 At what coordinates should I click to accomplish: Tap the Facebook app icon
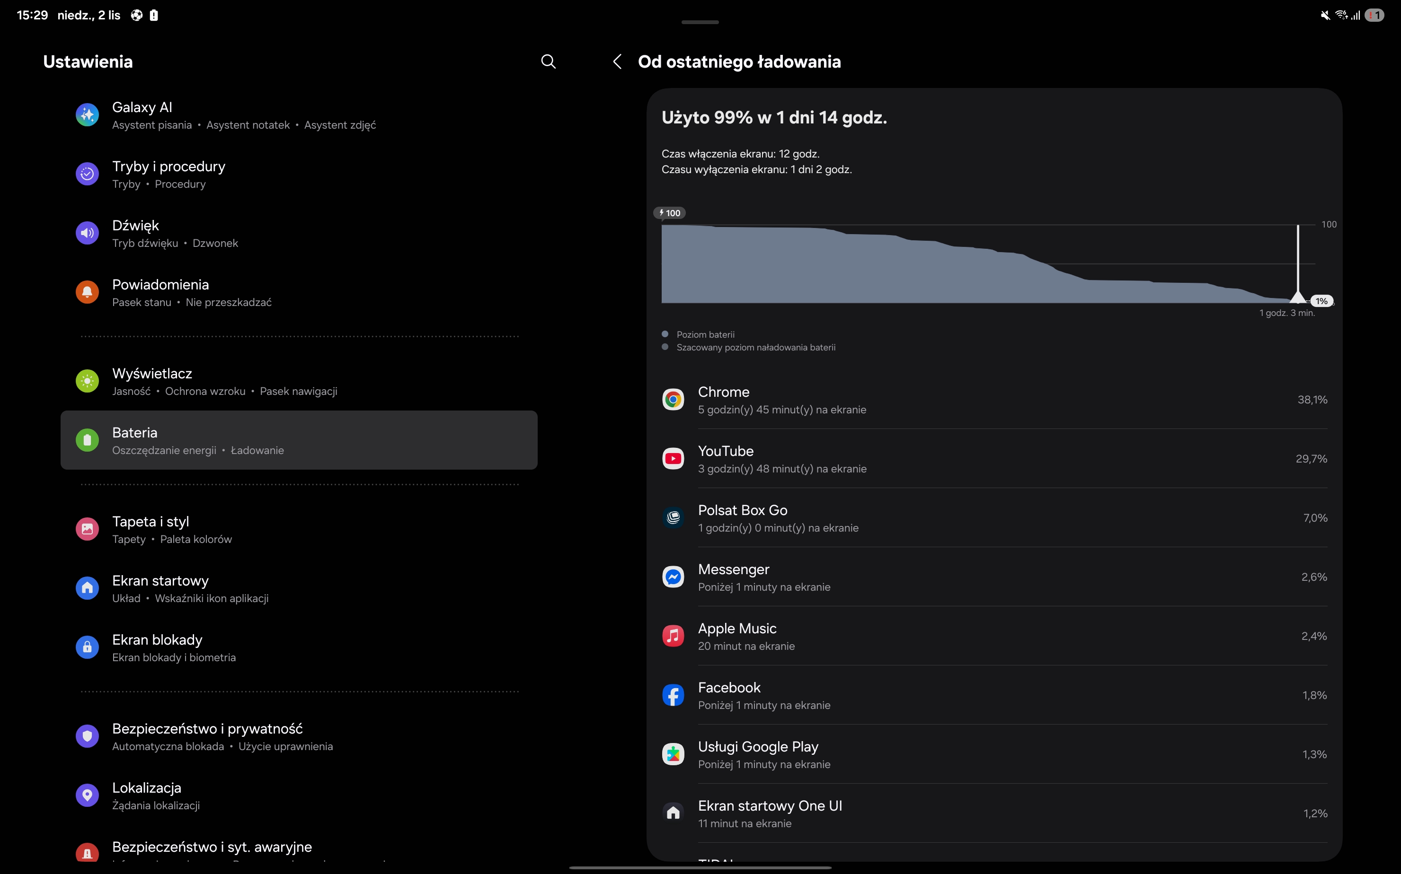[673, 695]
